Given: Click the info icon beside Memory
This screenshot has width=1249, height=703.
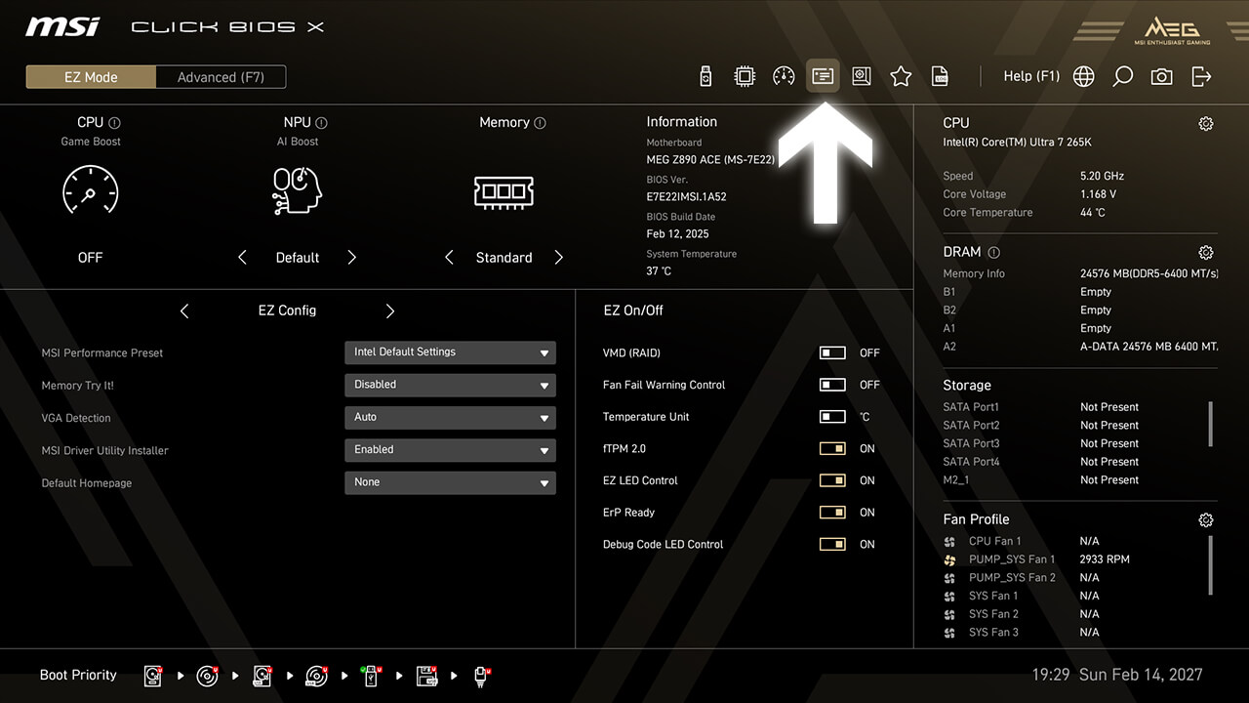Looking at the screenshot, I should point(541,123).
